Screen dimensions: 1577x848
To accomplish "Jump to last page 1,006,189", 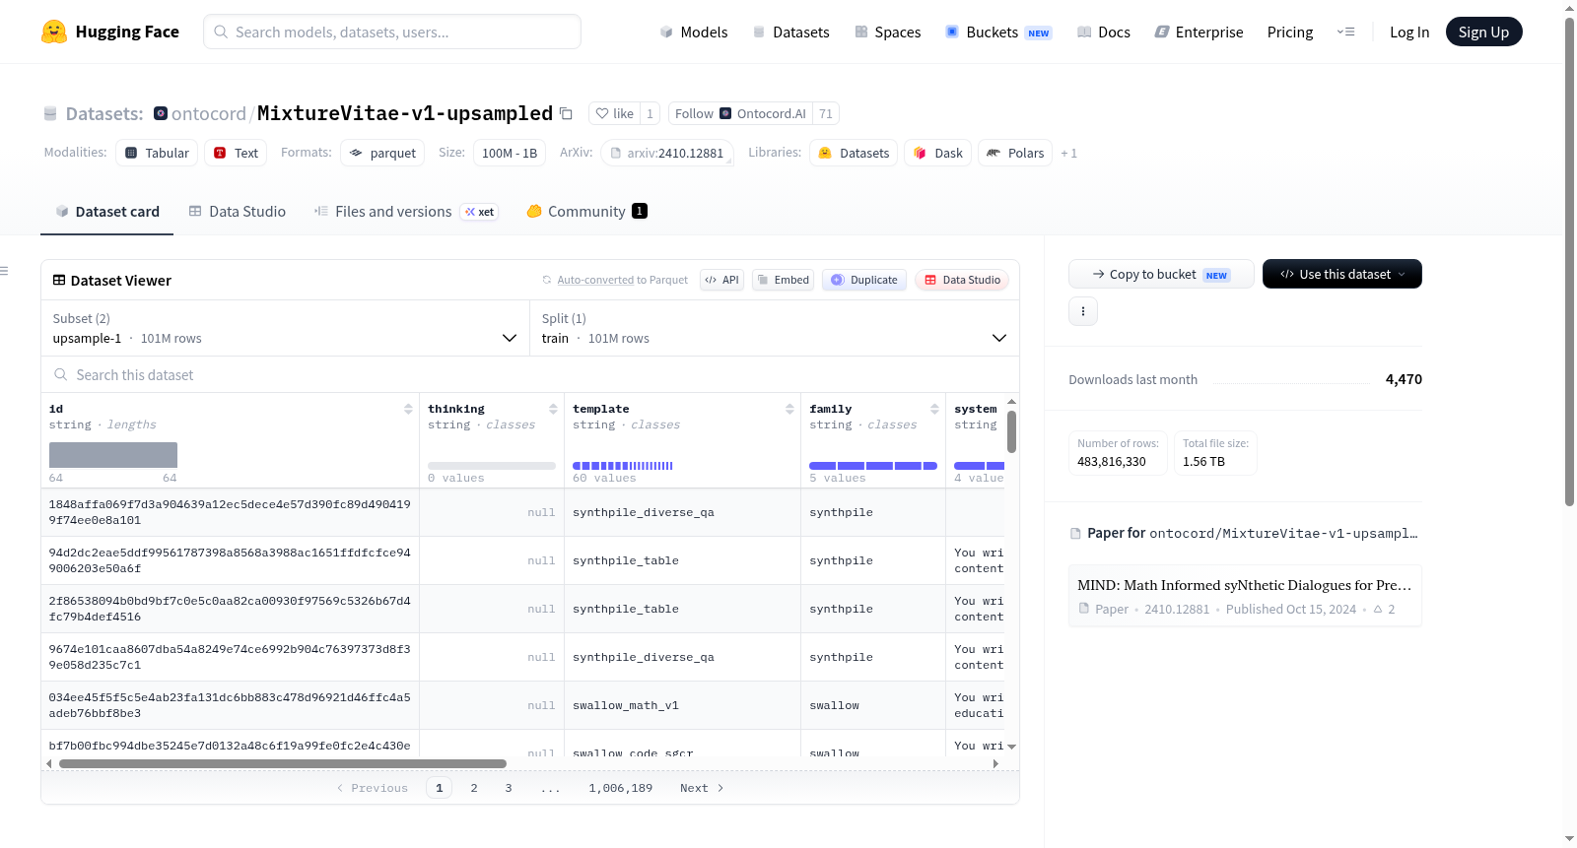I will [621, 788].
